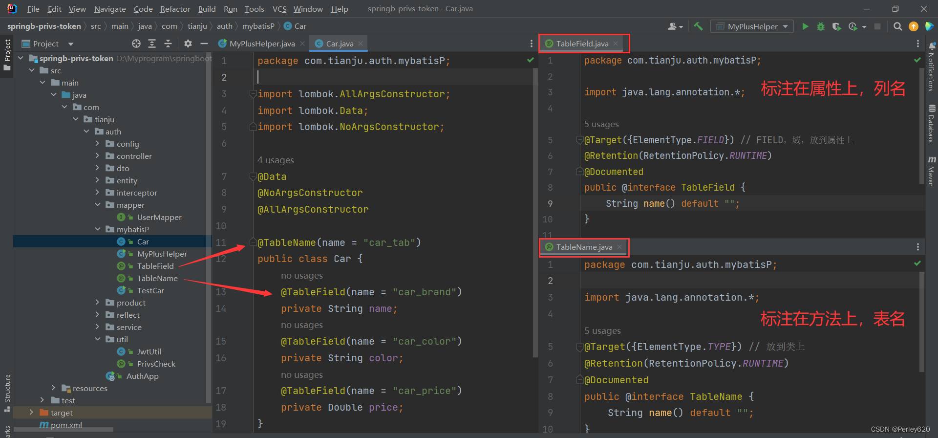938x438 pixels.
Task: Click the Debug bug icon
Action: click(x=821, y=26)
